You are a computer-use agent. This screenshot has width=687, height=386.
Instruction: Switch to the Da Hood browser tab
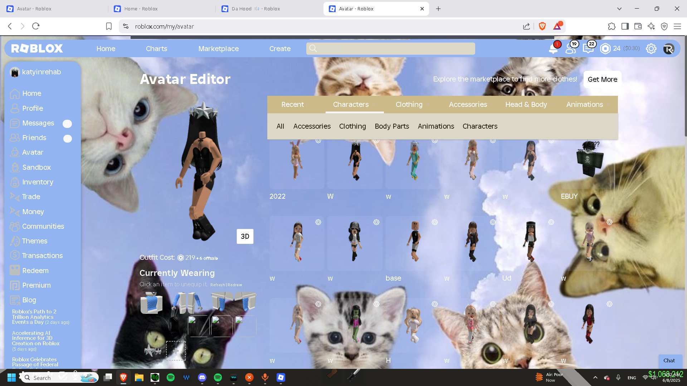pos(268,9)
